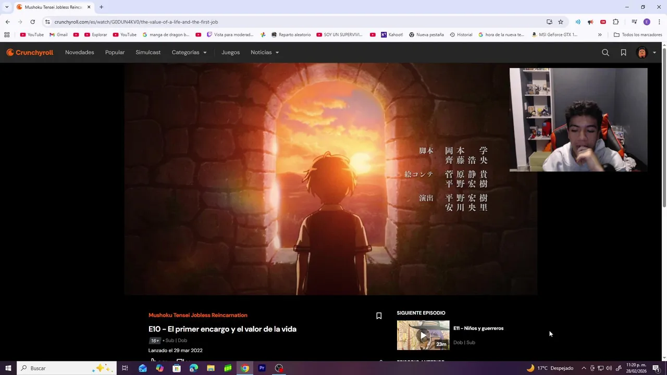Screen dimensions: 667x375
Task: Click the taskbar Buscar search box
Action: point(66,368)
